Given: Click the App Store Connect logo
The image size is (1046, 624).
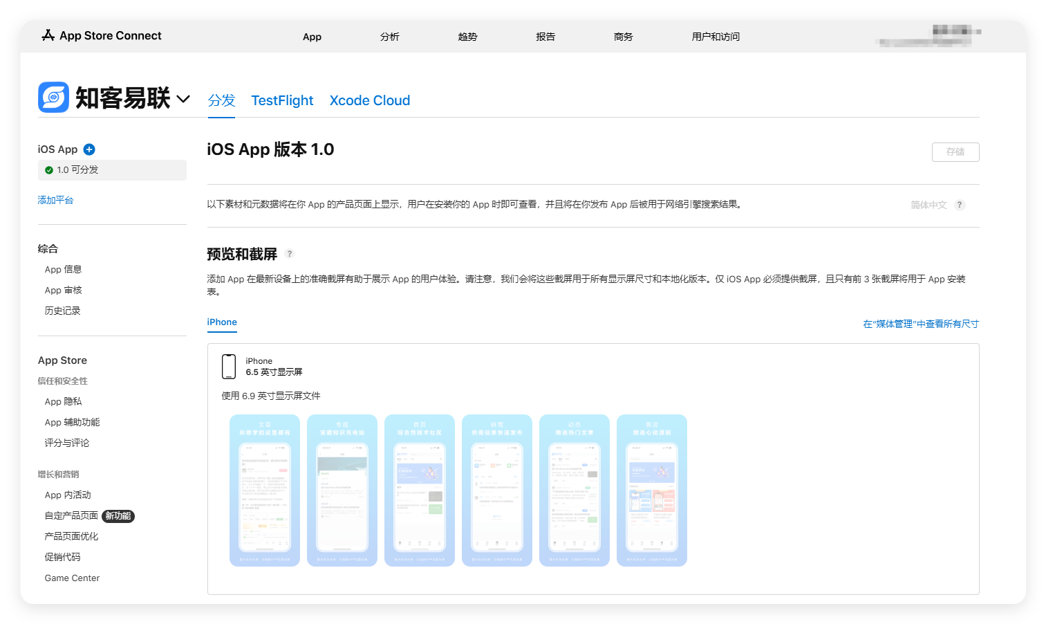Looking at the screenshot, I should [102, 35].
